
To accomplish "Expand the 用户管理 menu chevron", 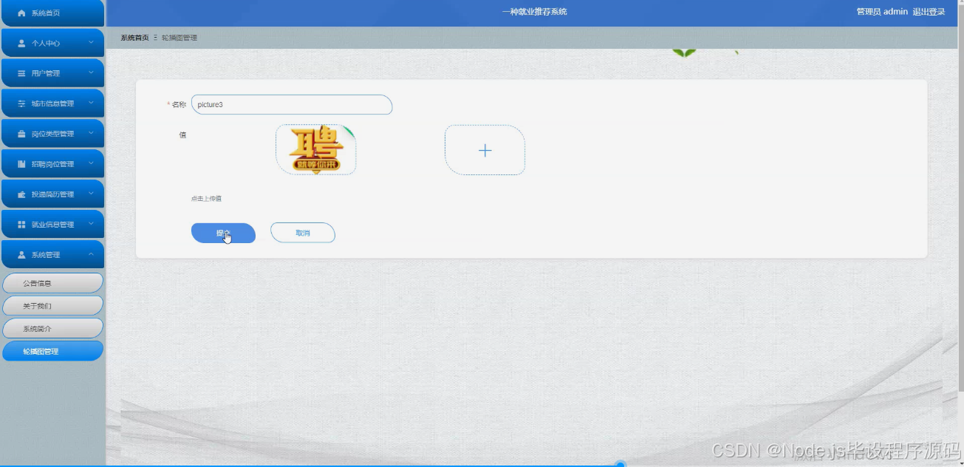I will [x=91, y=73].
